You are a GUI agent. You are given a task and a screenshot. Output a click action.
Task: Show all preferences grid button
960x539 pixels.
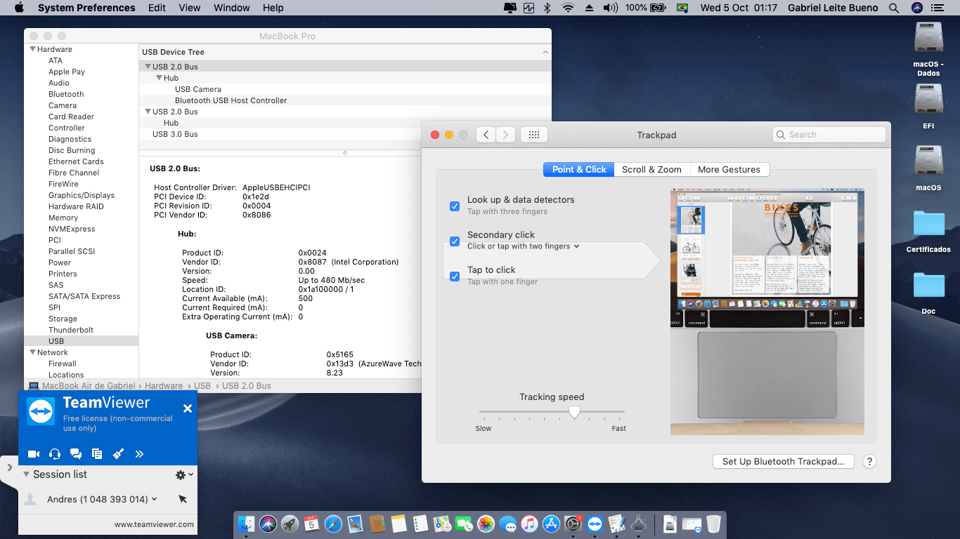point(533,135)
